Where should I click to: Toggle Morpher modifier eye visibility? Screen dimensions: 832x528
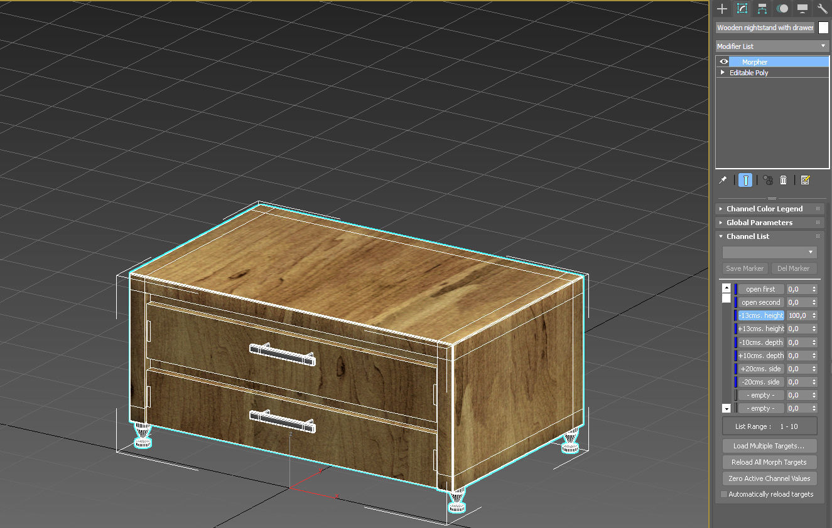pos(723,61)
